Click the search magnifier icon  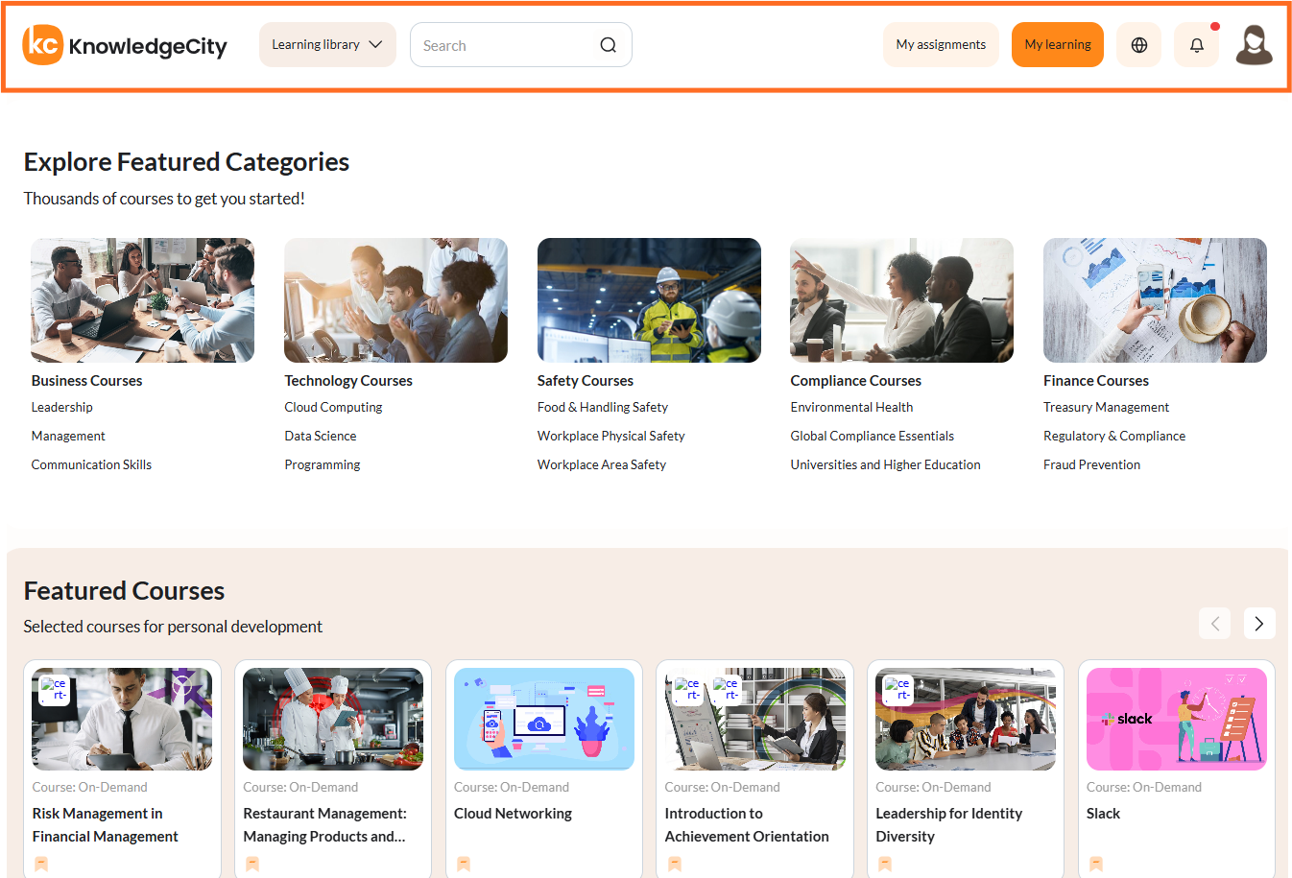point(609,45)
